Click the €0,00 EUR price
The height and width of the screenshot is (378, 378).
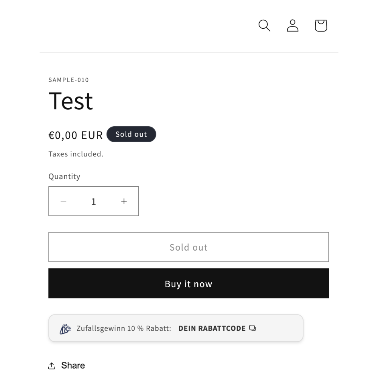pyautogui.click(x=76, y=135)
